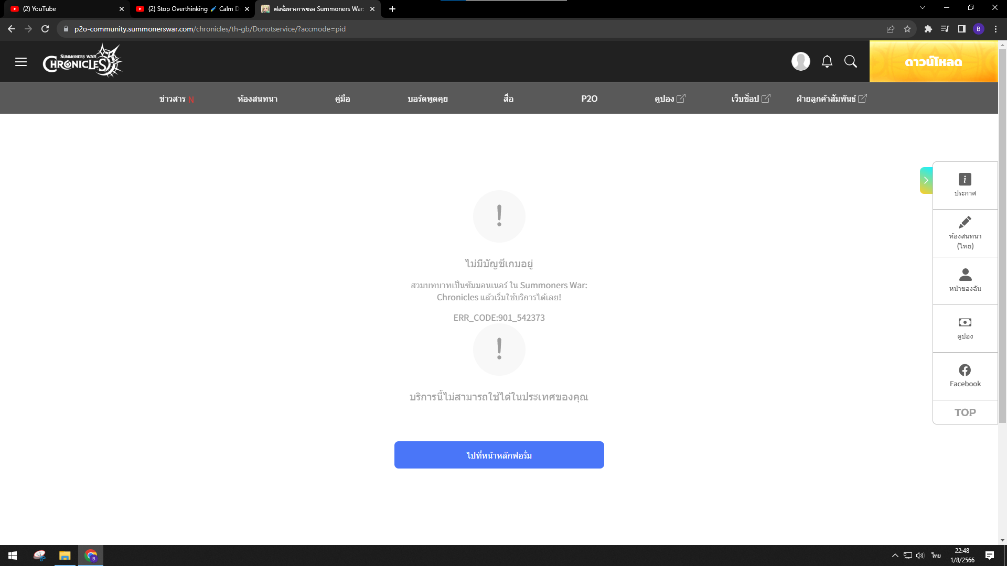Open the volume control

click(x=920, y=556)
